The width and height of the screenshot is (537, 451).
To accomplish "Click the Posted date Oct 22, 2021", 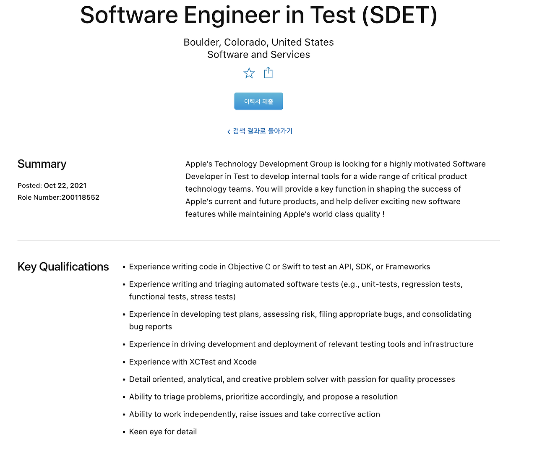I will 65,185.
